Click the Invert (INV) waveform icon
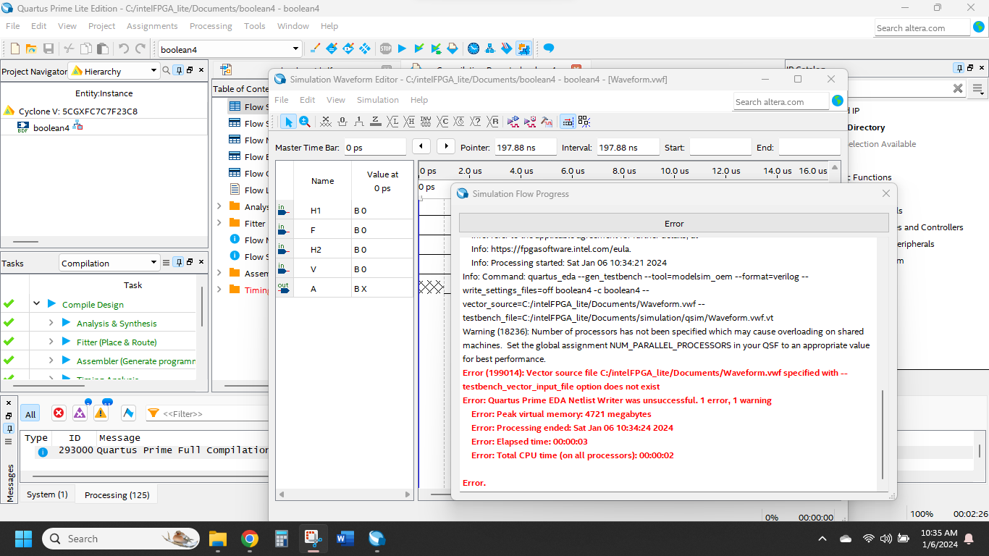This screenshot has width=989, height=556. [426, 122]
